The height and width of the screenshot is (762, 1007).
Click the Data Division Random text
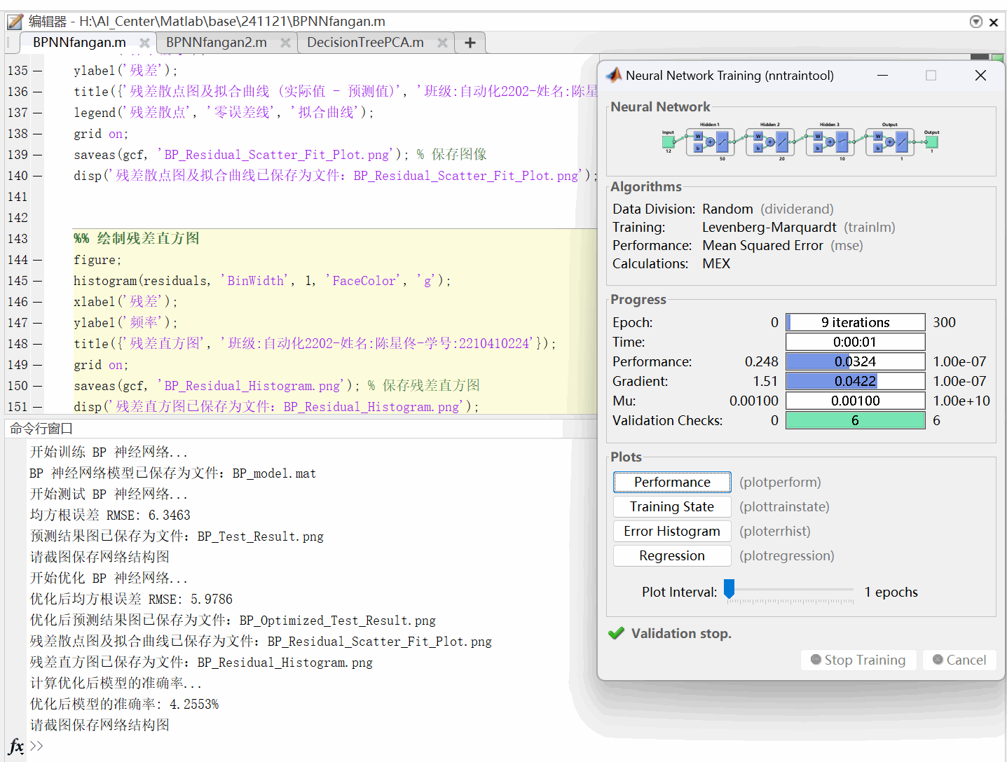pyautogui.click(x=727, y=209)
